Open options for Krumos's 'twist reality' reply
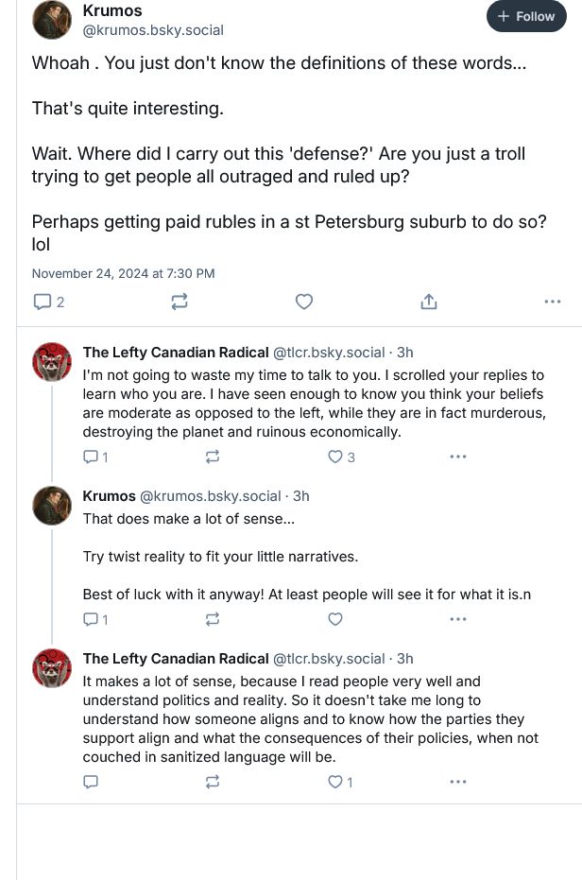The height and width of the screenshot is (880, 582). click(458, 620)
